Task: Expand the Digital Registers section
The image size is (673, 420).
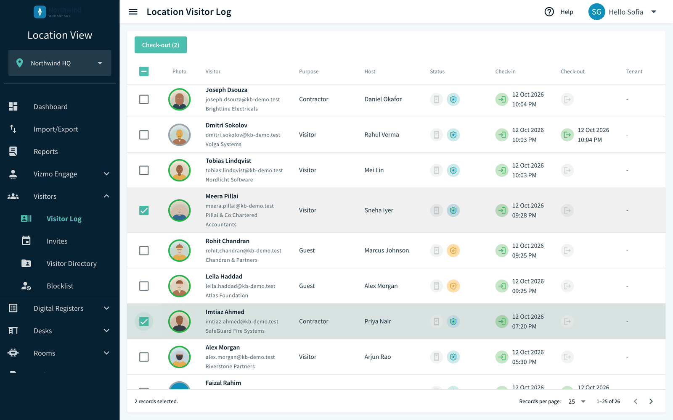Action: pyautogui.click(x=60, y=308)
